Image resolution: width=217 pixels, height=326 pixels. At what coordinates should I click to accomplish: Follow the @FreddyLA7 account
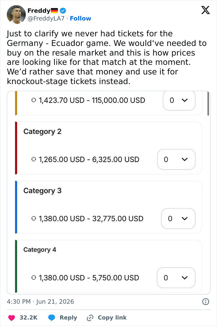click(80, 19)
